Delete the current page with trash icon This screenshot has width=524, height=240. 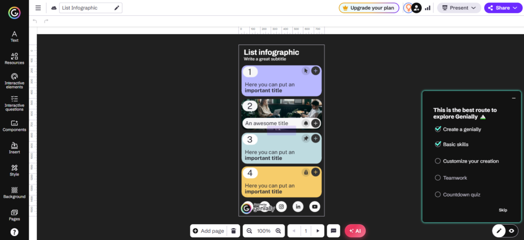(x=233, y=231)
